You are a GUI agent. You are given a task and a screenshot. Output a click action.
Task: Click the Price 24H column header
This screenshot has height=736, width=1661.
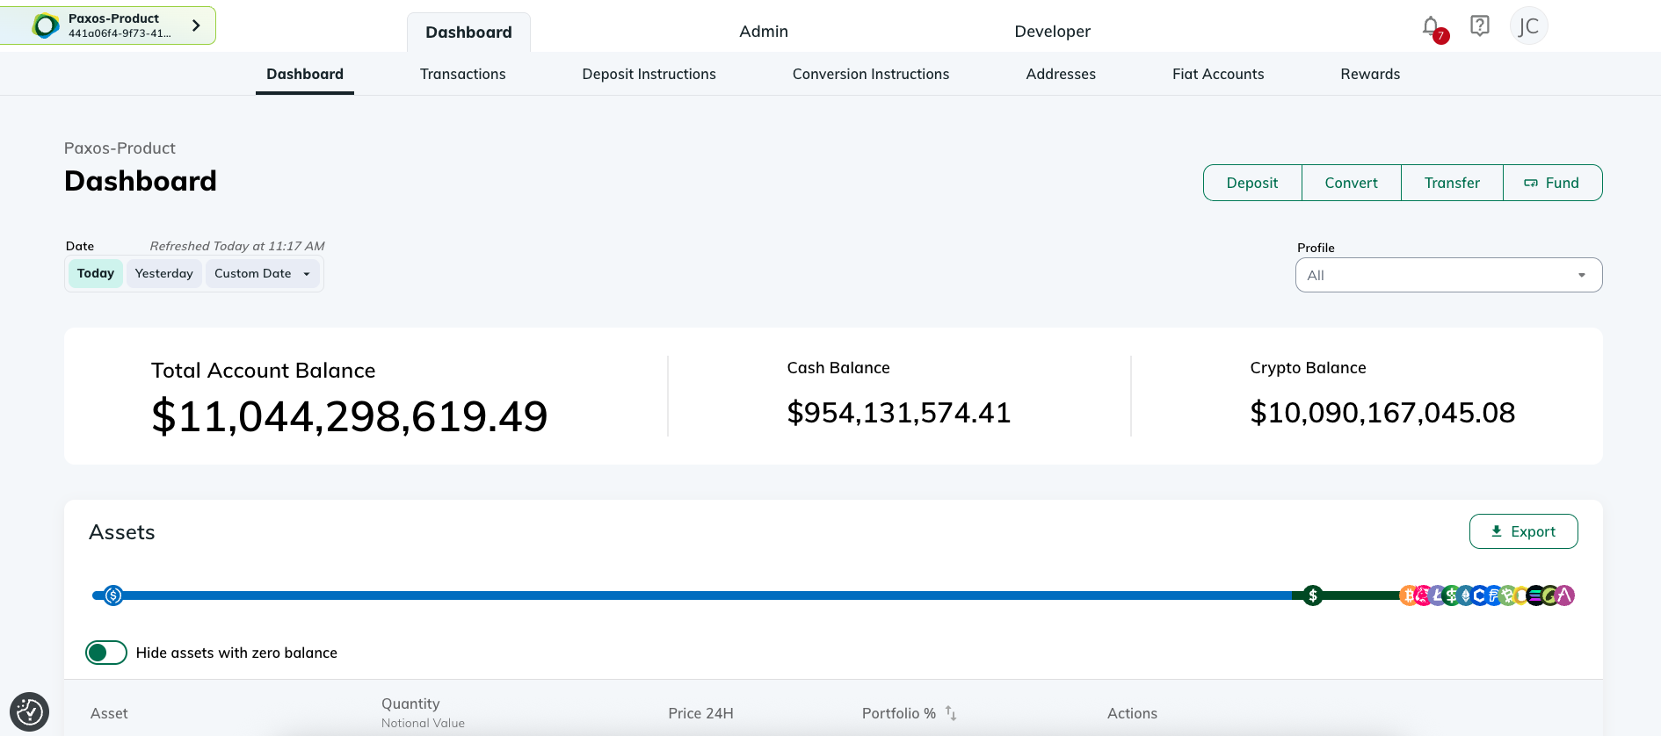click(x=700, y=713)
